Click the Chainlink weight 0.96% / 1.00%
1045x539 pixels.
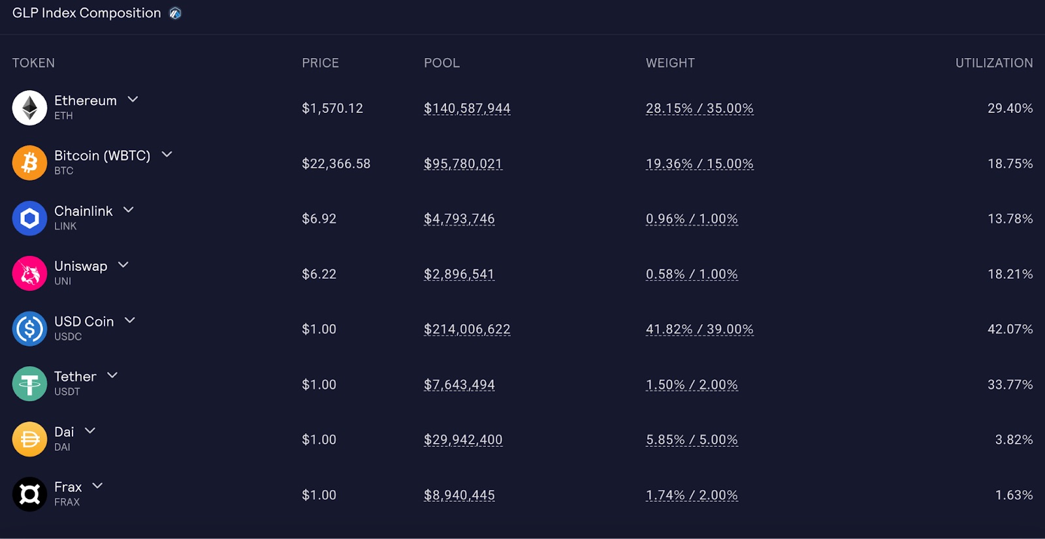[x=692, y=219]
